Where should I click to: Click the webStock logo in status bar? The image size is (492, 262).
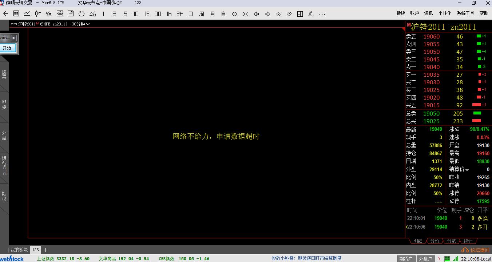pyautogui.click(x=12, y=259)
